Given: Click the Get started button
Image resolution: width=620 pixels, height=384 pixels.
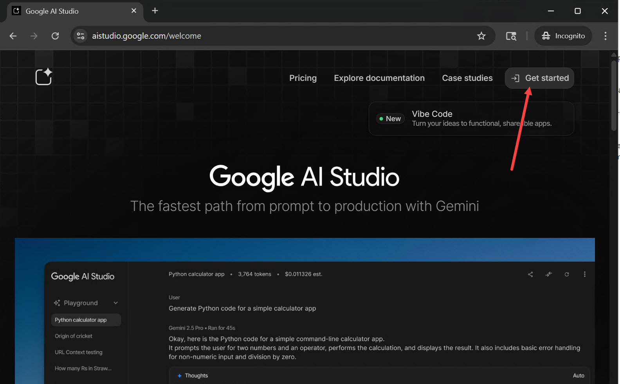Looking at the screenshot, I should [x=539, y=78].
